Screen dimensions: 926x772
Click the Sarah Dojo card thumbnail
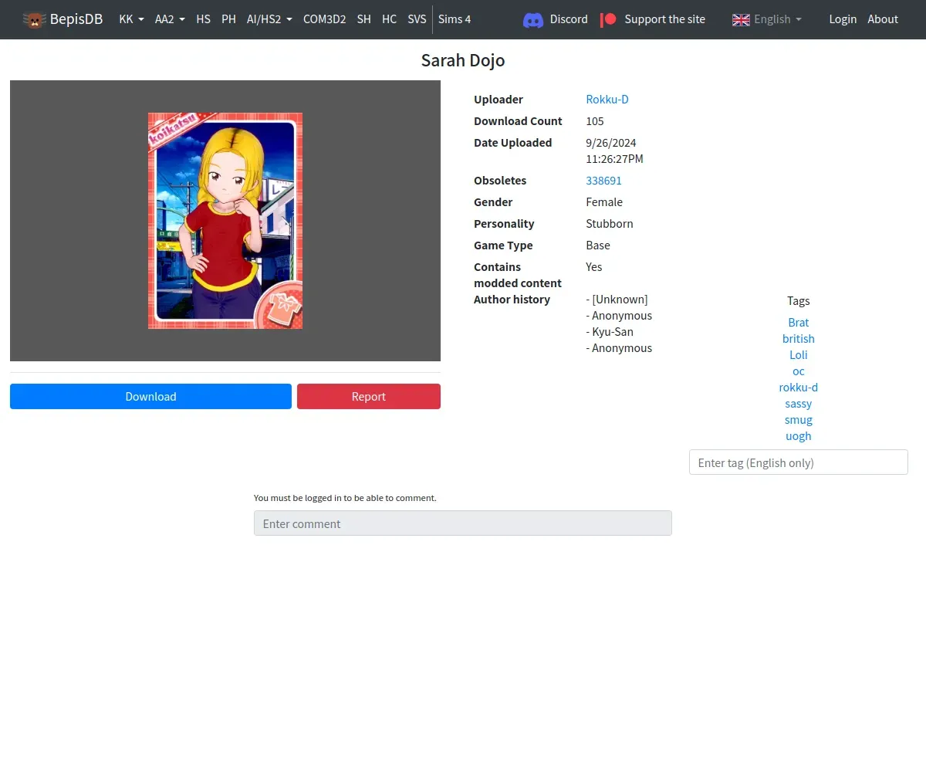tap(225, 221)
